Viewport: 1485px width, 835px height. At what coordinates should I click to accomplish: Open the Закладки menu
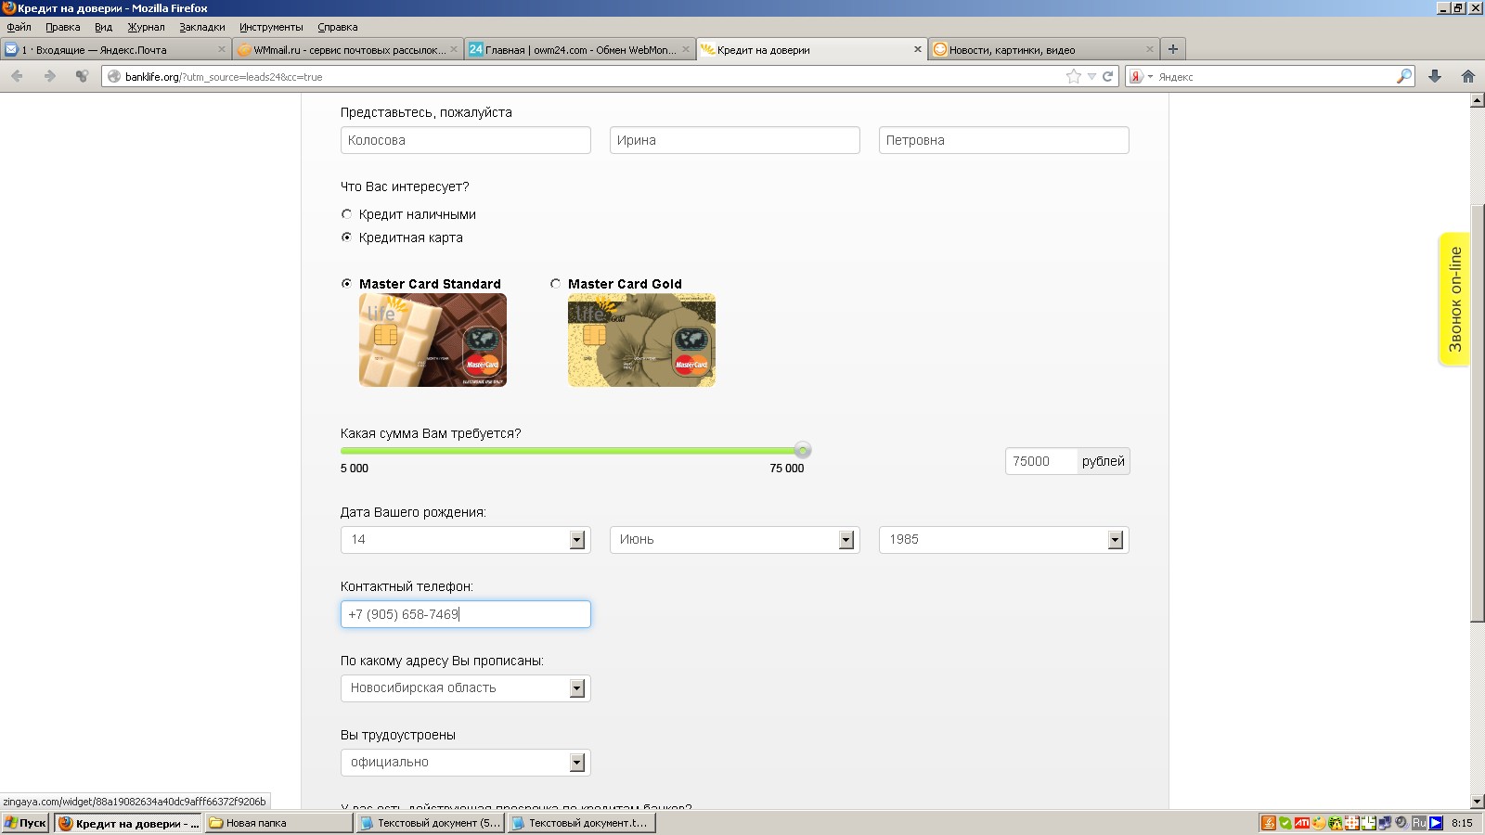[x=201, y=27]
